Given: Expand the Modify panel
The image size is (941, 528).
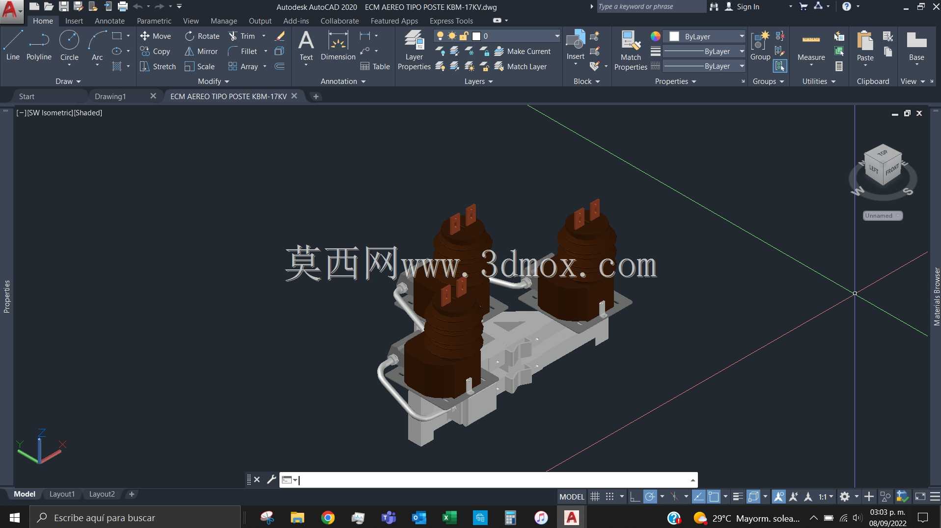Looking at the screenshot, I should (213, 81).
